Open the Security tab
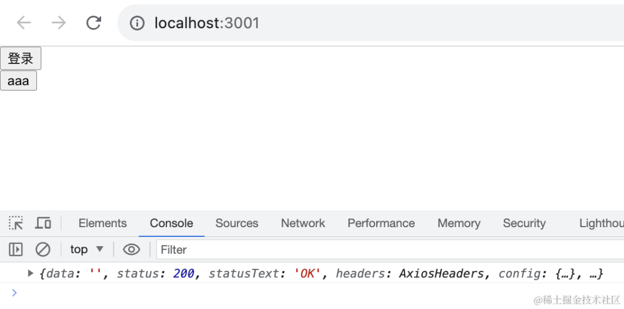This screenshot has height=309, width=624. pos(524,223)
